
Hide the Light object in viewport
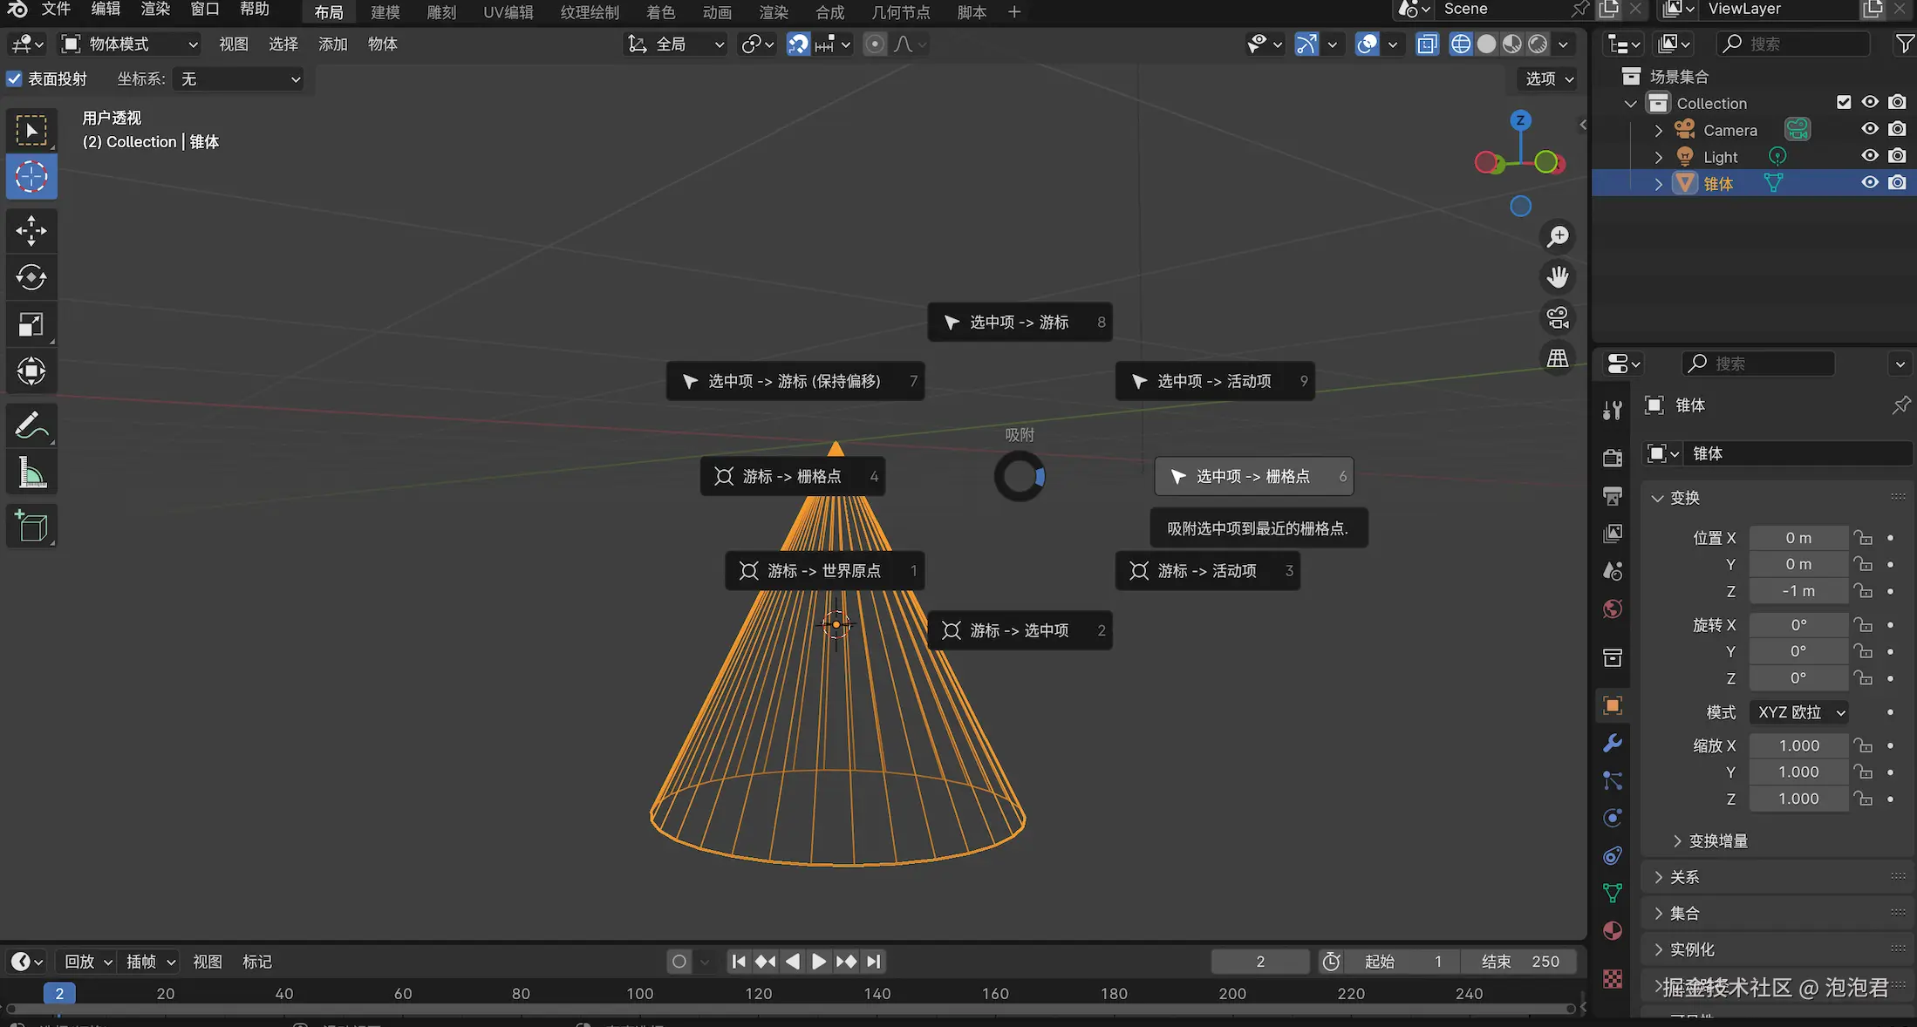[x=1870, y=156]
